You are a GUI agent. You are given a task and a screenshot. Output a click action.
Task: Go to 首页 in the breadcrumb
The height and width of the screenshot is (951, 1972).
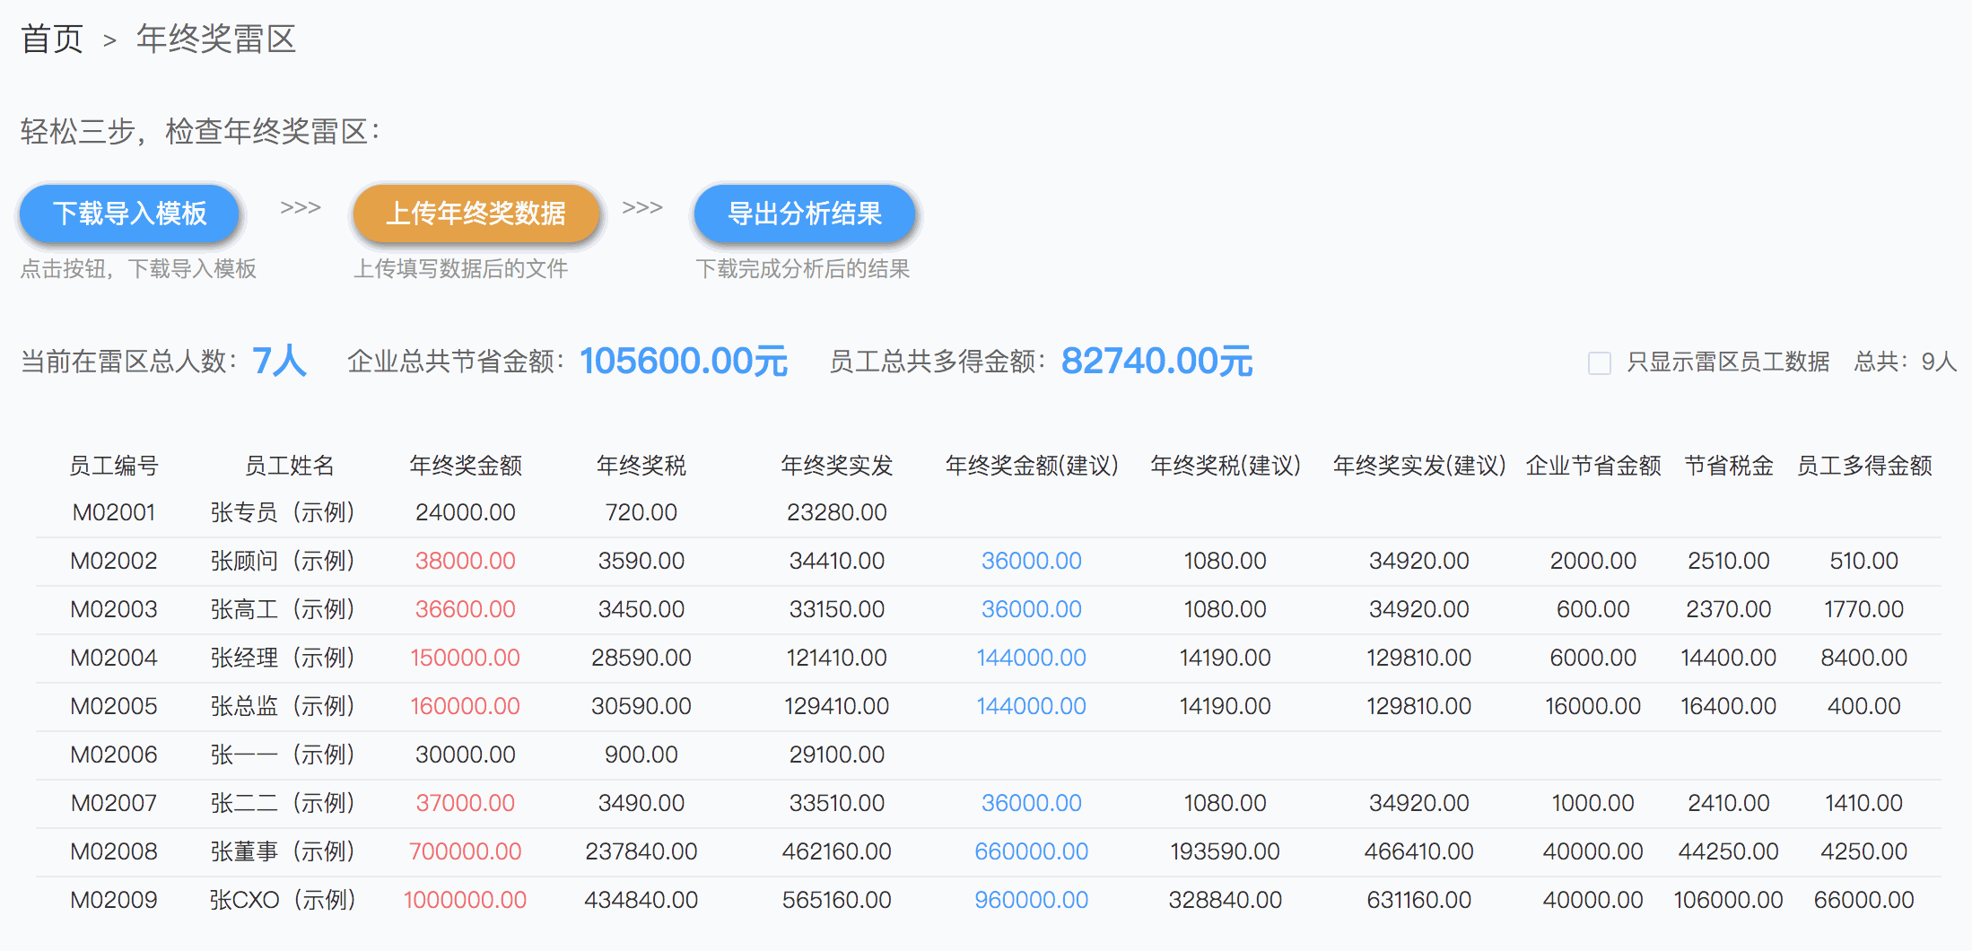pos(52,39)
